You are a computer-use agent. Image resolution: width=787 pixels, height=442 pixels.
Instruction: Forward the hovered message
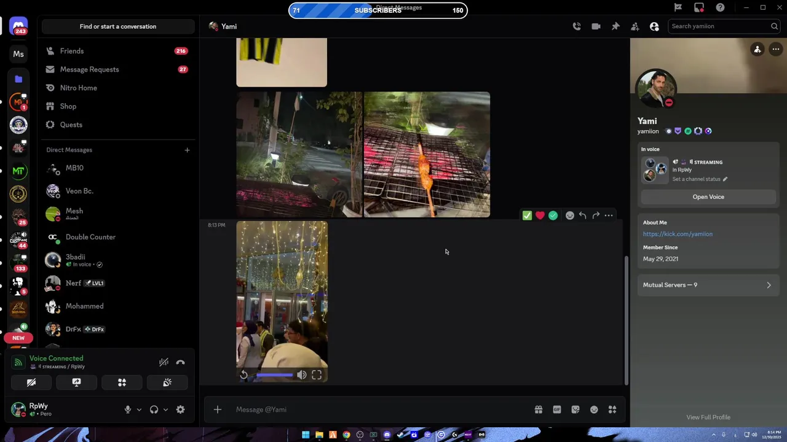596,215
